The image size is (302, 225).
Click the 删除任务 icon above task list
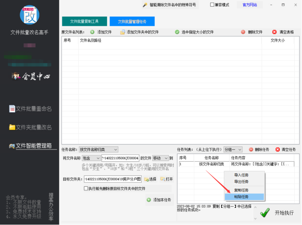pyautogui.click(x=251, y=150)
